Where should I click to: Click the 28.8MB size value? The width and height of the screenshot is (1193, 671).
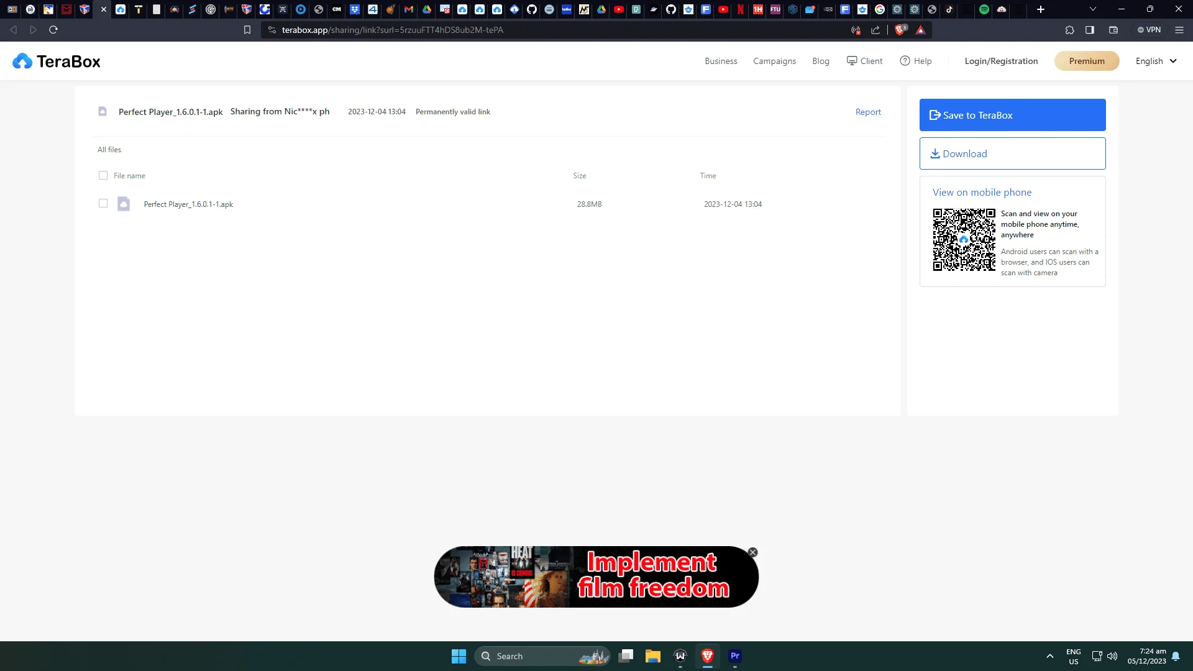[x=589, y=204]
